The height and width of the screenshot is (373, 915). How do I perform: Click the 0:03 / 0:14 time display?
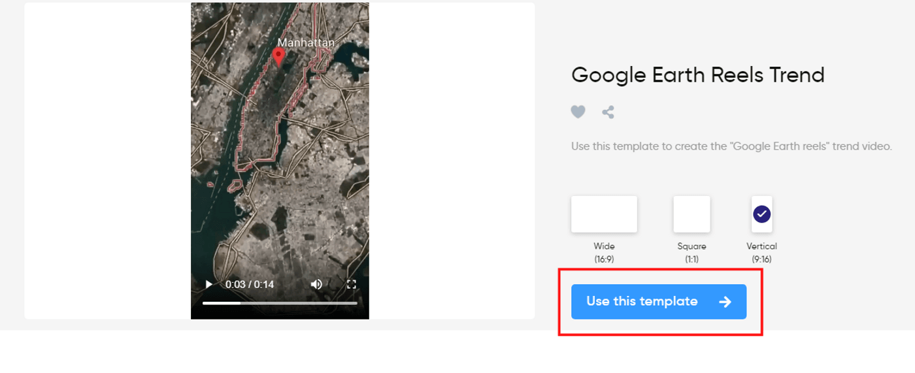tap(250, 284)
